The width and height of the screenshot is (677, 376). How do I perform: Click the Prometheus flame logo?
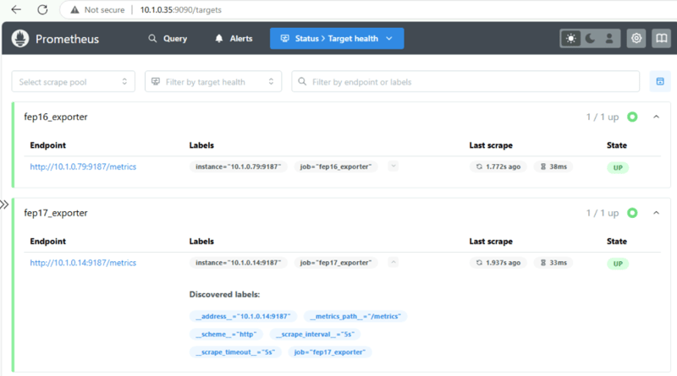pyautogui.click(x=19, y=38)
